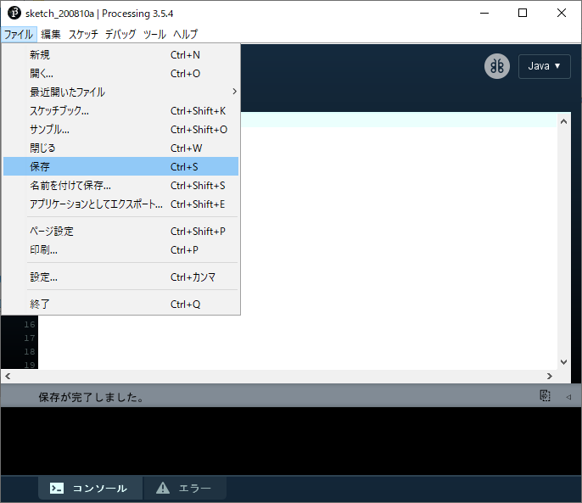Viewport: 582px width, 503px height.
Task: Switch to the コンソール tab
Action: click(89, 488)
